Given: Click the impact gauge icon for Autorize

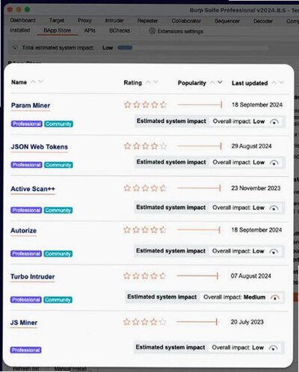Looking at the screenshot, I should click(x=274, y=252).
